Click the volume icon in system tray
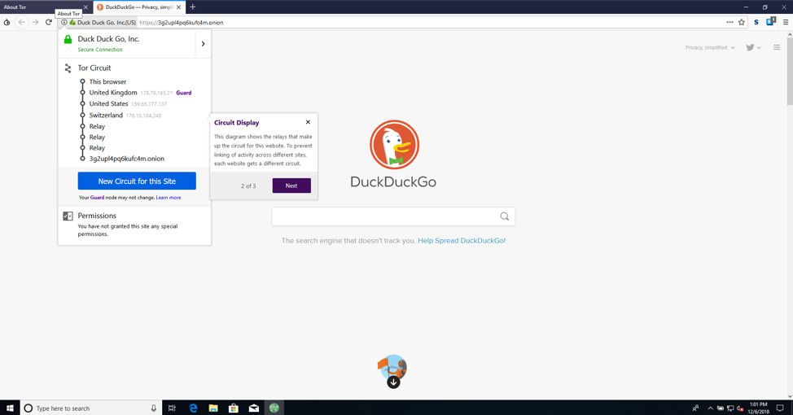 pyautogui.click(x=740, y=408)
